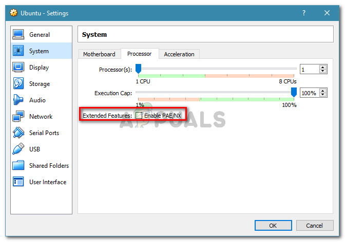Select Audio label in the category list
Screen dimensions: 345x242
[x=37, y=100]
